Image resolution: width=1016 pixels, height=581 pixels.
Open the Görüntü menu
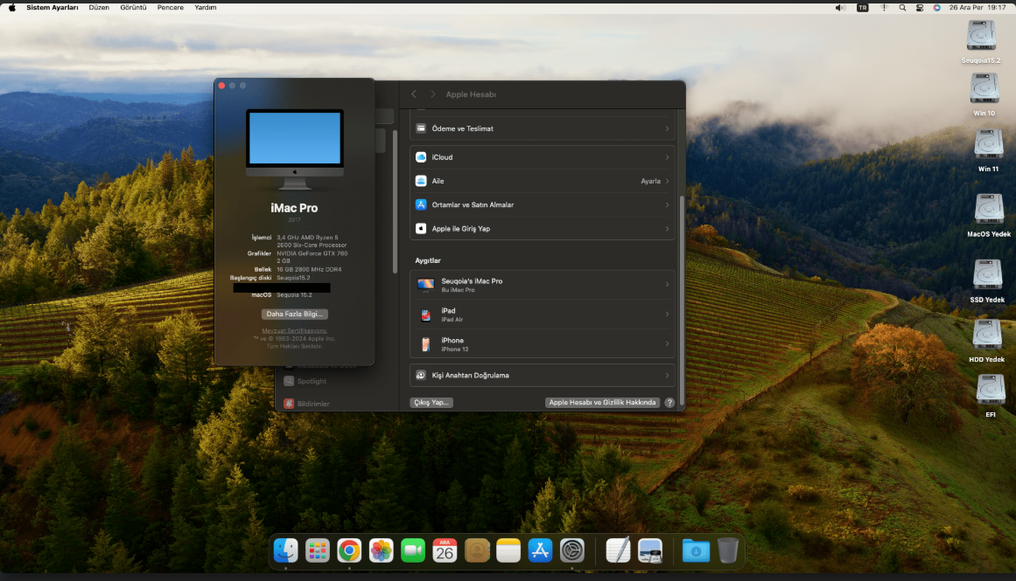pos(133,8)
